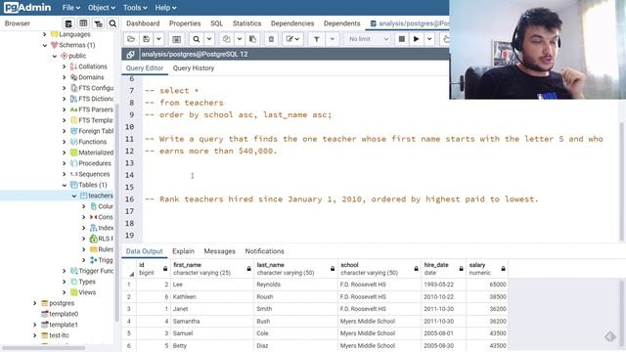This screenshot has width=626, height=352.
Task: Expand the Collations tree node
Action: 64,66
